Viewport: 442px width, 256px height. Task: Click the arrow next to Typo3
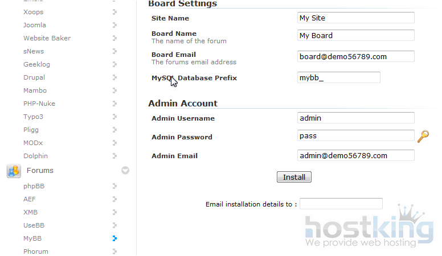114,117
